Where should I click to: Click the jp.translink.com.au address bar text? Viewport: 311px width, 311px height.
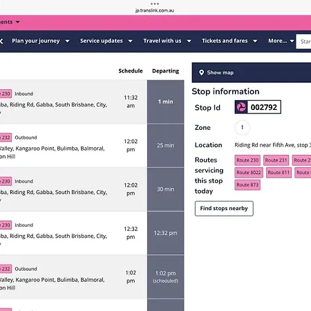[x=155, y=10]
